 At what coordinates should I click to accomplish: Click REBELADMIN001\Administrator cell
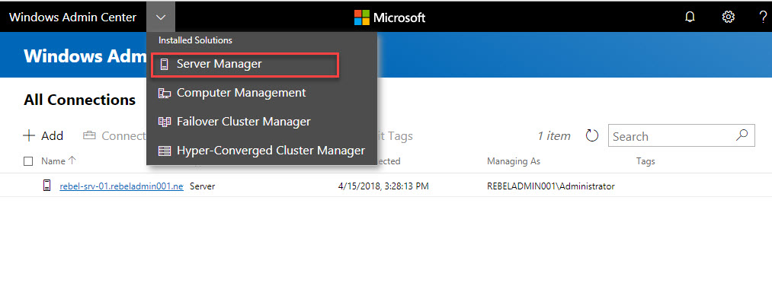[x=550, y=186]
